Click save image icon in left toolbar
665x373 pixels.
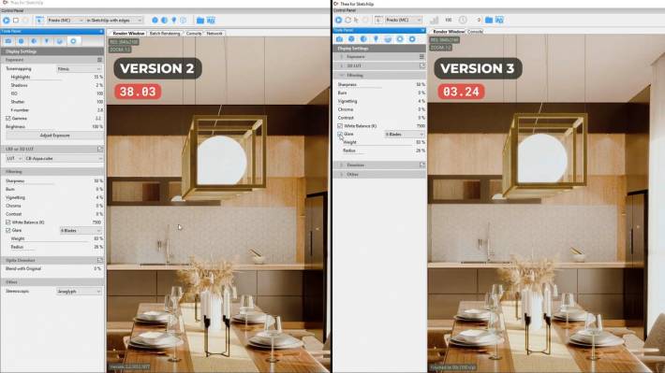211,20
